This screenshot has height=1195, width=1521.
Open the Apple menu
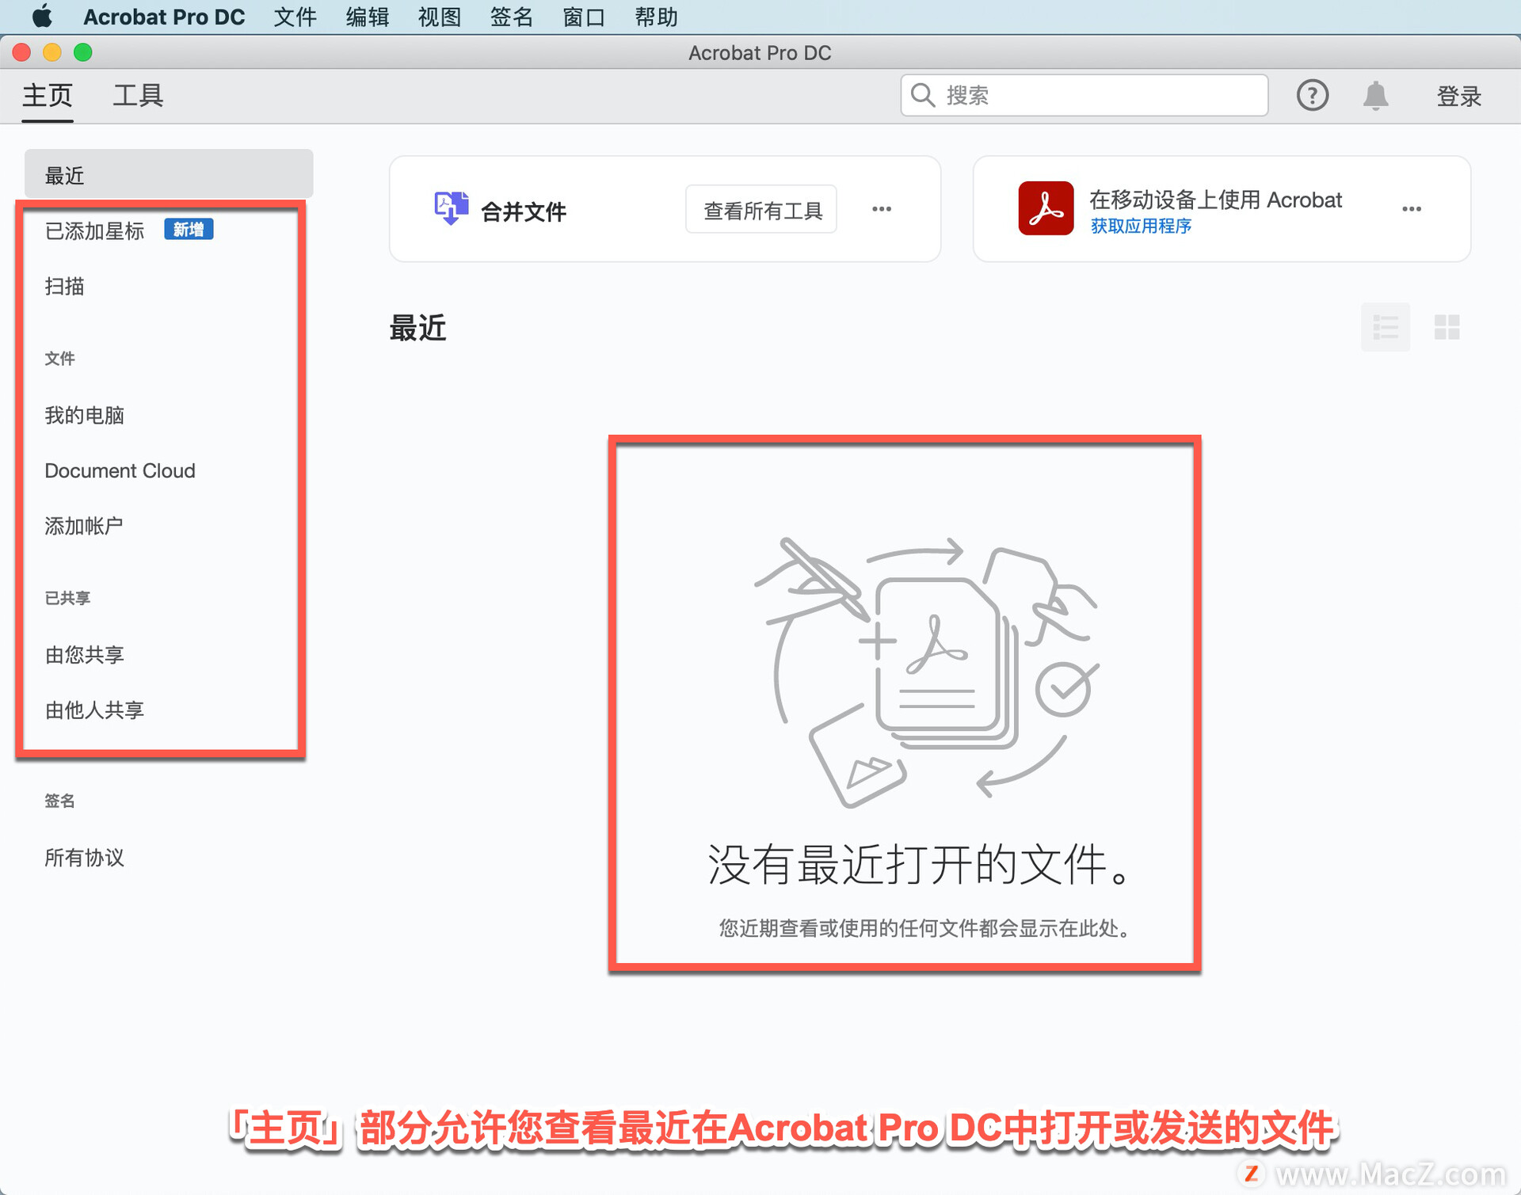pyautogui.click(x=42, y=17)
